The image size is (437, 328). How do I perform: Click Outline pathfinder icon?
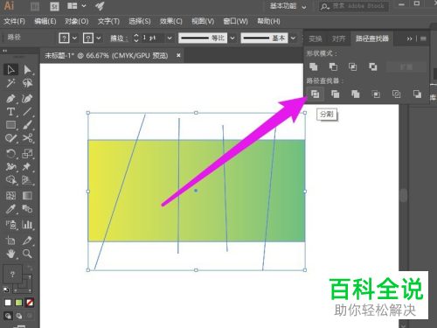pos(396,94)
